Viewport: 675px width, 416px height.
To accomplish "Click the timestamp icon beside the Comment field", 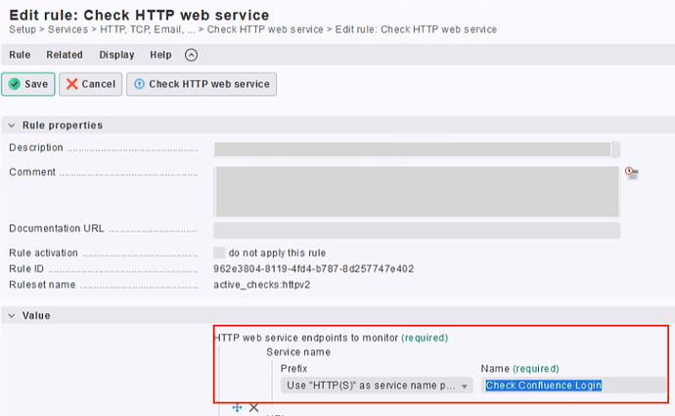I will coord(632,172).
